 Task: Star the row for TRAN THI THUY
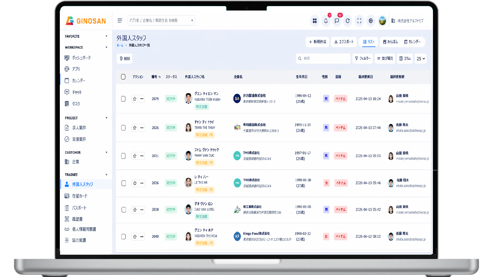pyautogui.click(x=135, y=128)
